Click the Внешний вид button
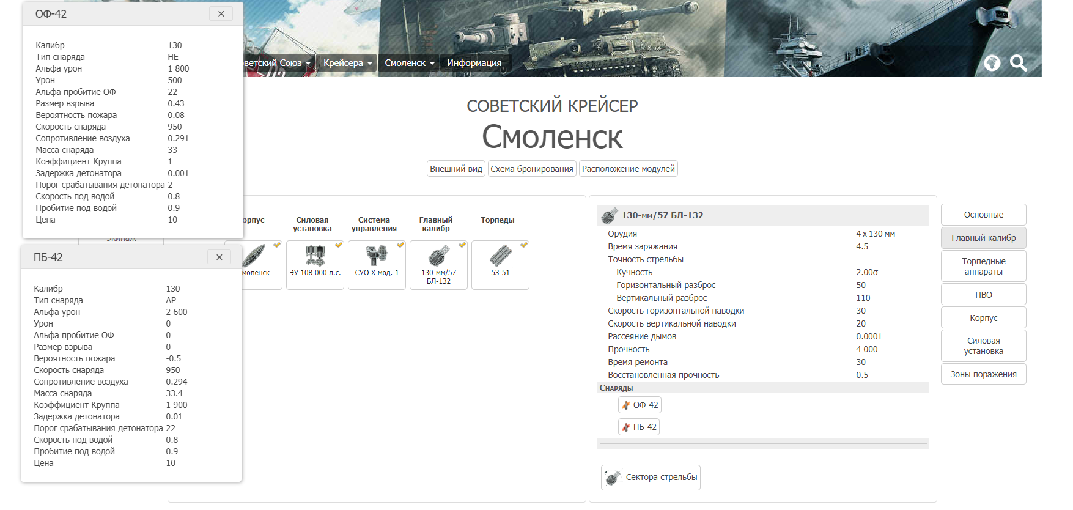 [x=456, y=169]
